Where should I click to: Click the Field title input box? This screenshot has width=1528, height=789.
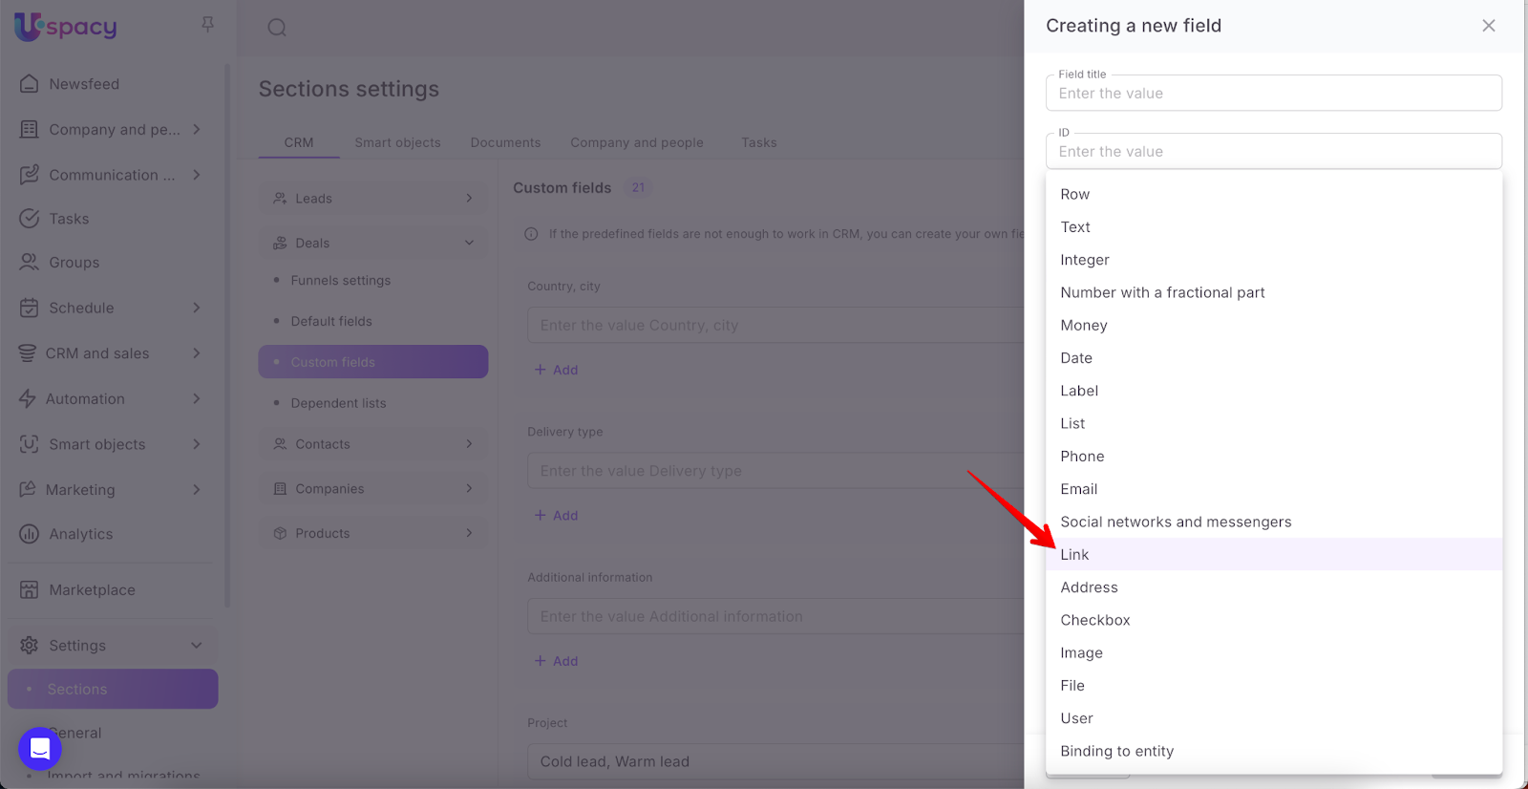tap(1273, 94)
